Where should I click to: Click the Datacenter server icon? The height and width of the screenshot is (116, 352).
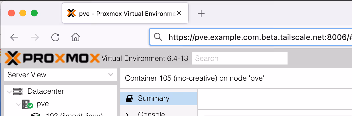click(18, 91)
